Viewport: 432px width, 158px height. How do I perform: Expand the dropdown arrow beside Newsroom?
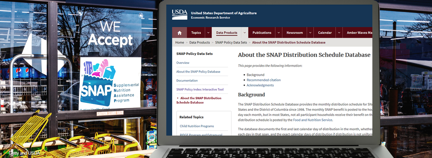pyautogui.click(x=310, y=33)
